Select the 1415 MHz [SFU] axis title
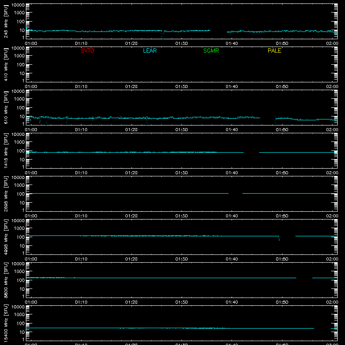Viewport: 345px width, 345px height. [6, 151]
